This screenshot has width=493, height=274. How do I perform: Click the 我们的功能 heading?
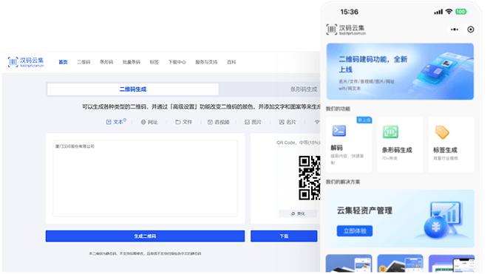click(x=338, y=109)
